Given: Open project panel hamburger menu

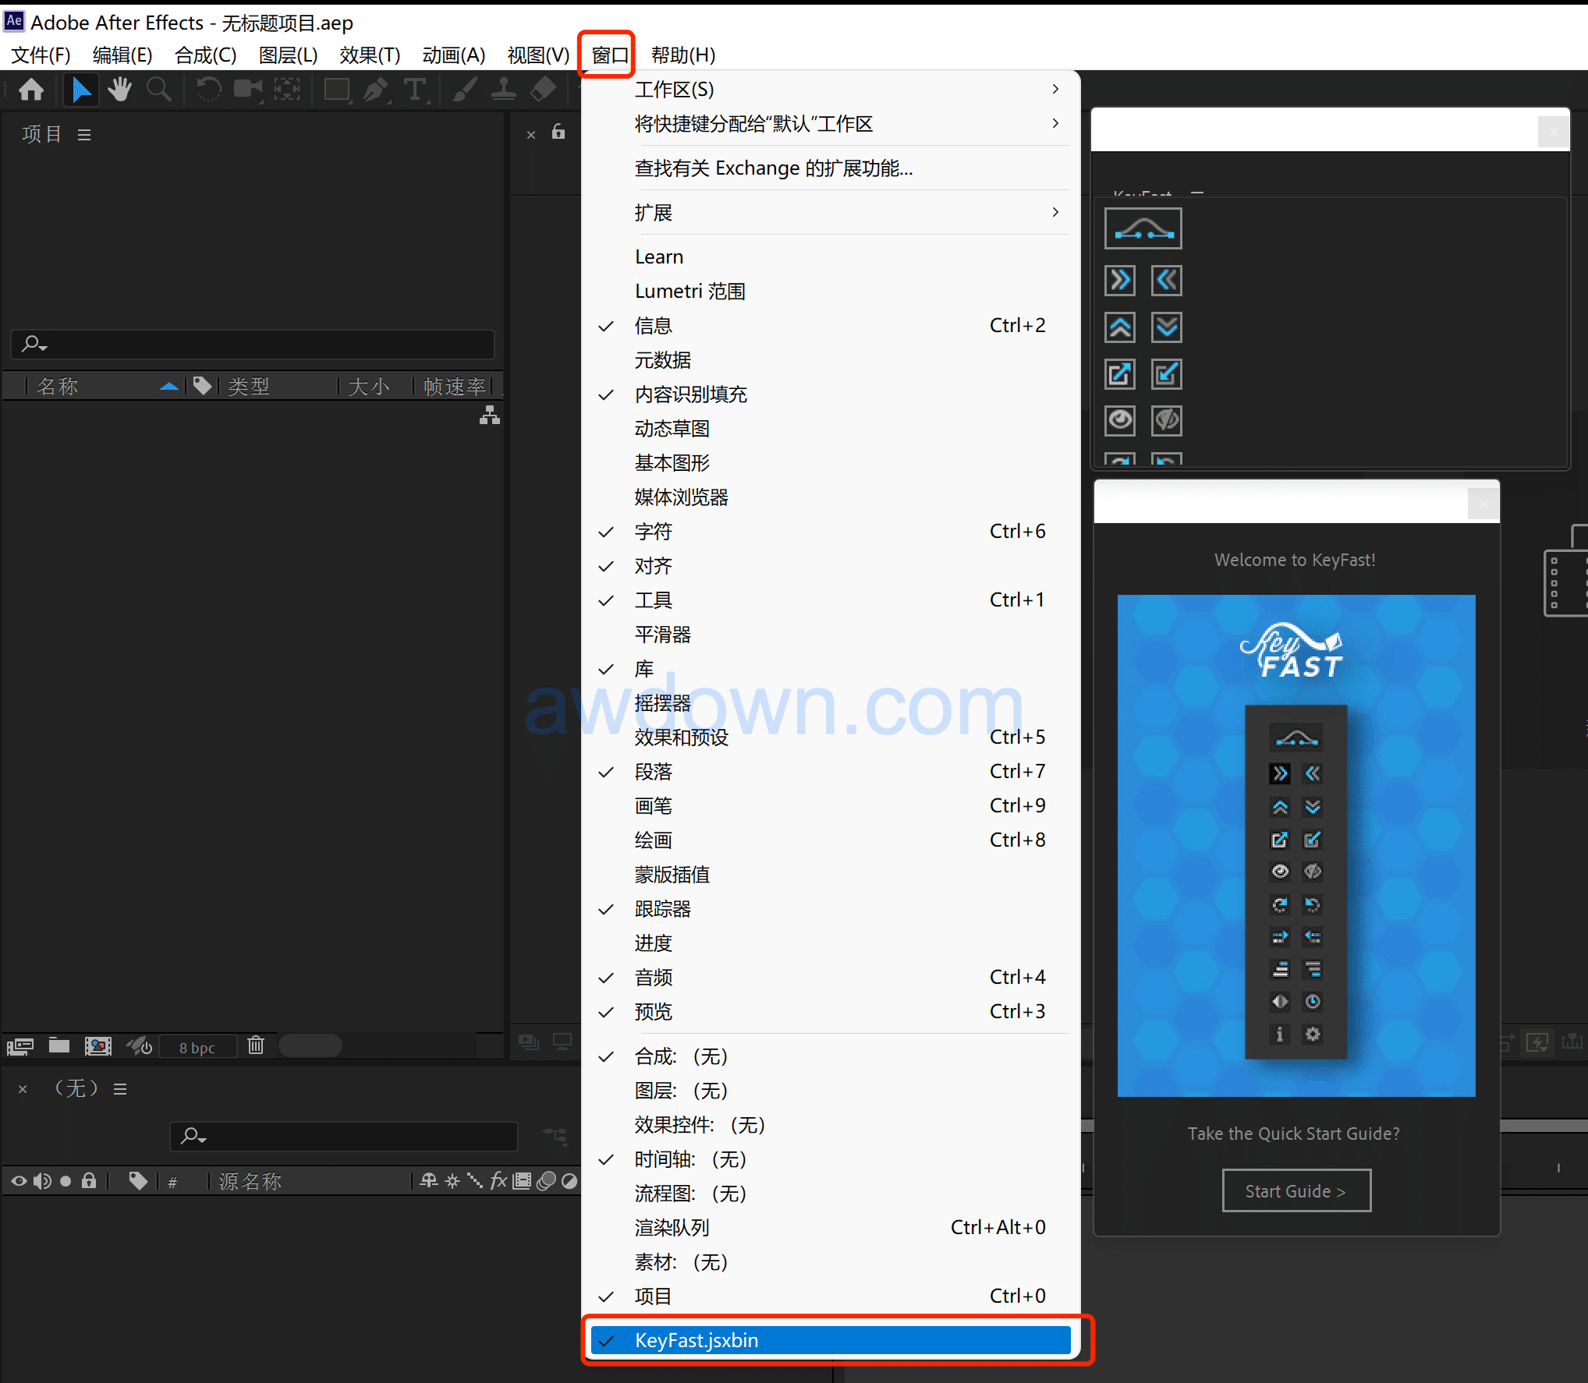Looking at the screenshot, I should (84, 135).
